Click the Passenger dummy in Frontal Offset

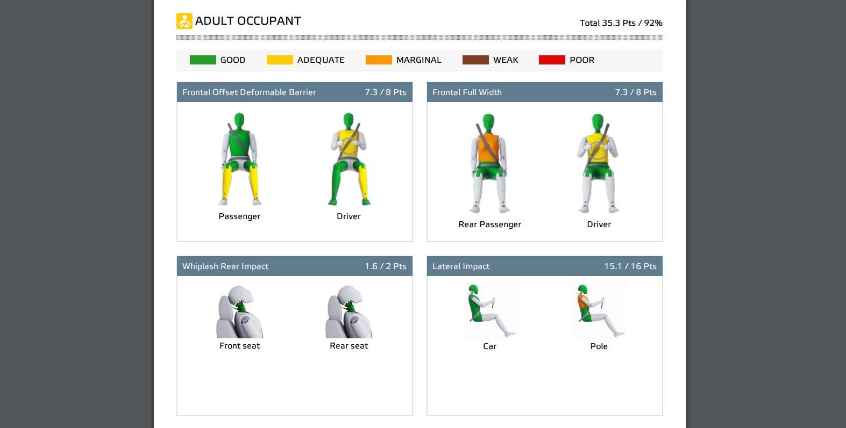(x=239, y=159)
